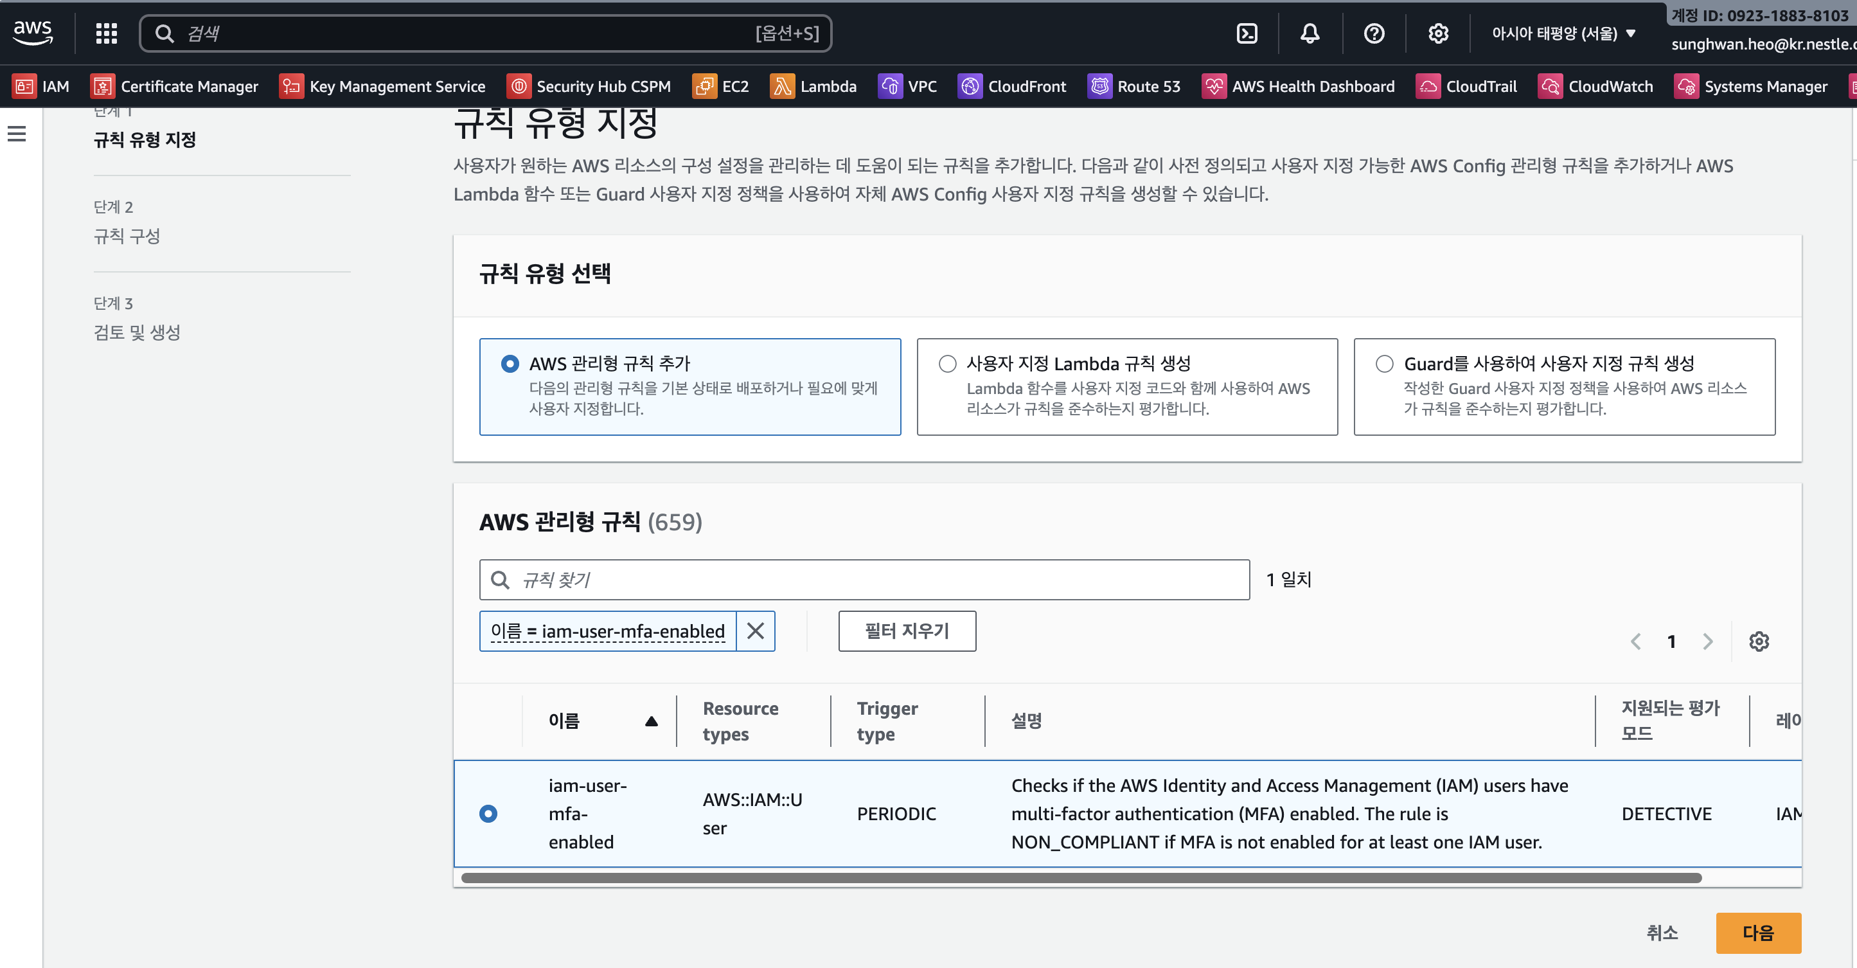Click the AWS Health Dashboard icon
Image resolution: width=1857 pixels, height=968 pixels.
[1214, 87]
